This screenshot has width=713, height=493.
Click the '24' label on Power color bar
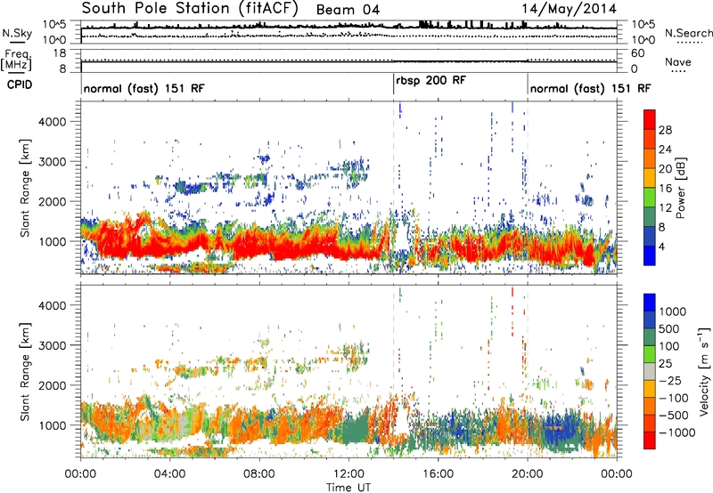coord(665,150)
